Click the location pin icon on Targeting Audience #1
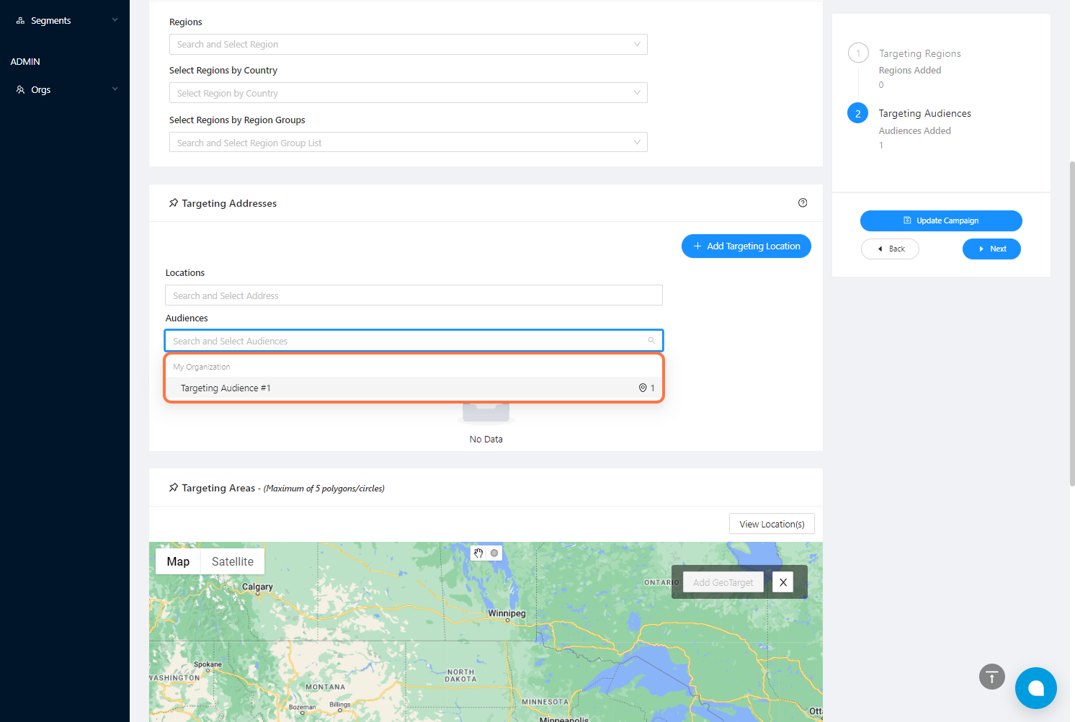Screen dimensions: 1075x722 [x=643, y=388]
